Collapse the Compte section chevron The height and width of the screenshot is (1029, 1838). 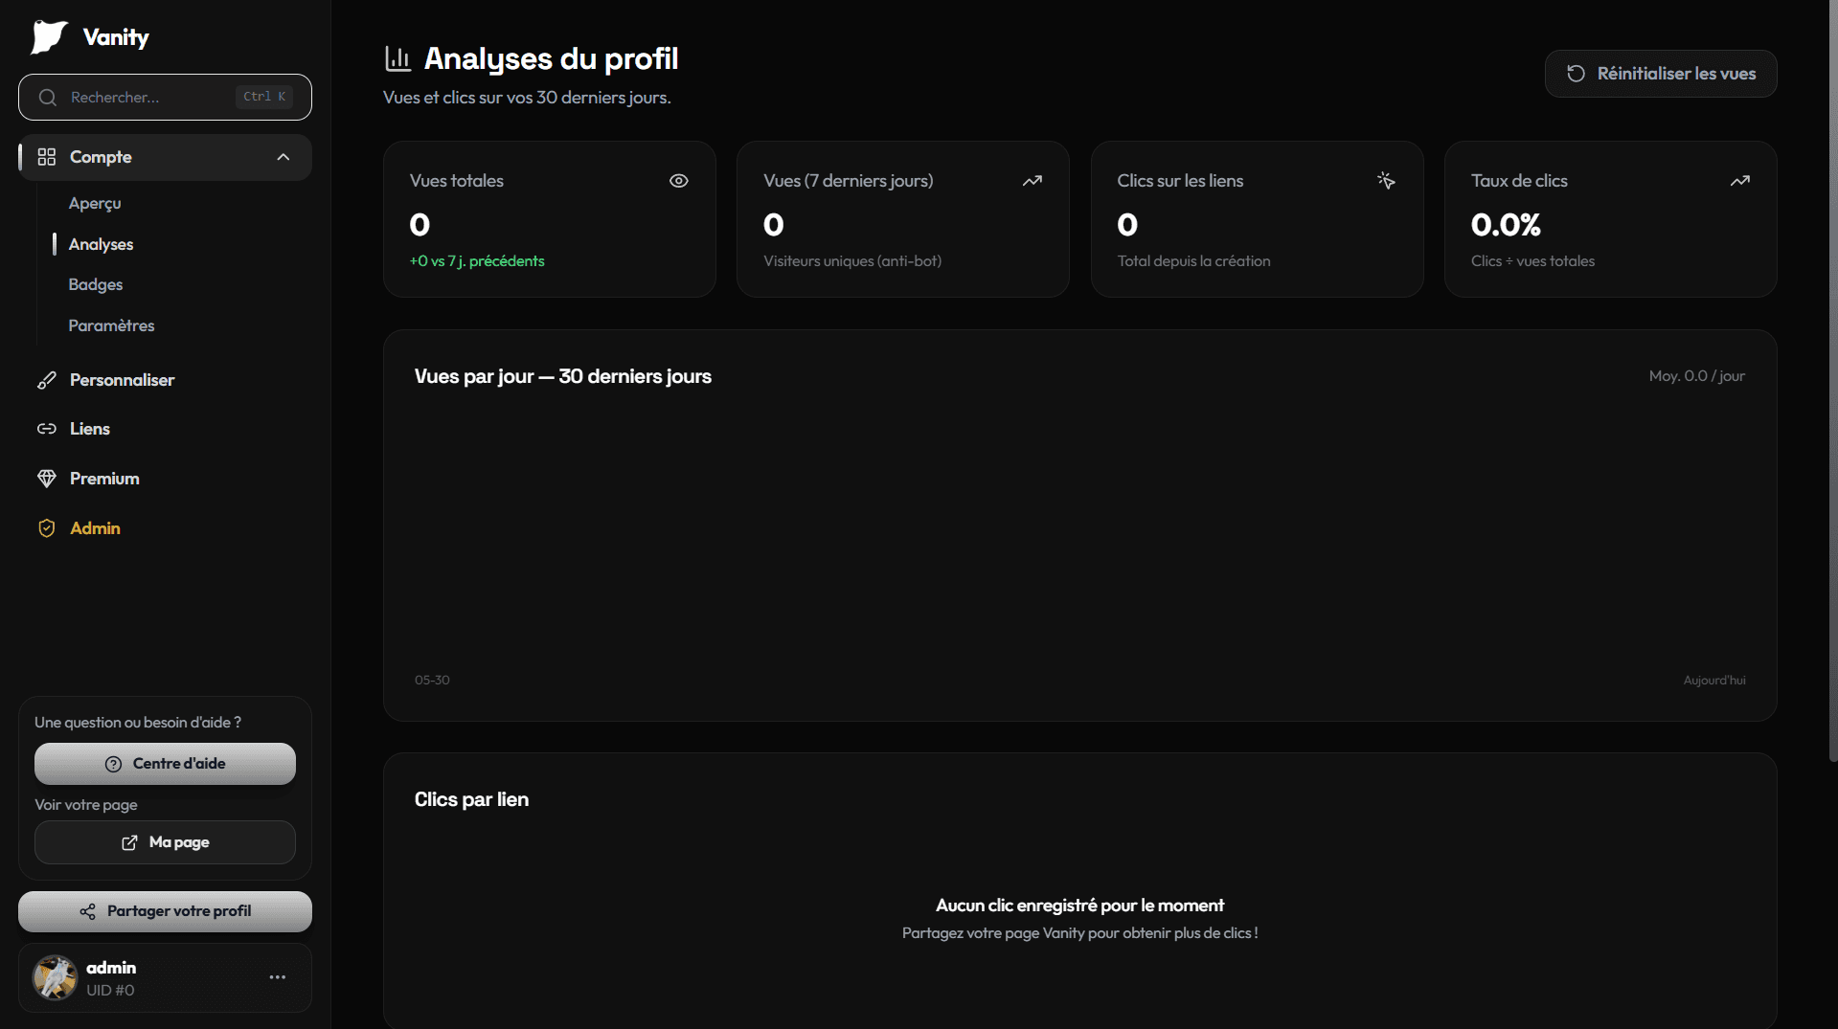(x=283, y=157)
